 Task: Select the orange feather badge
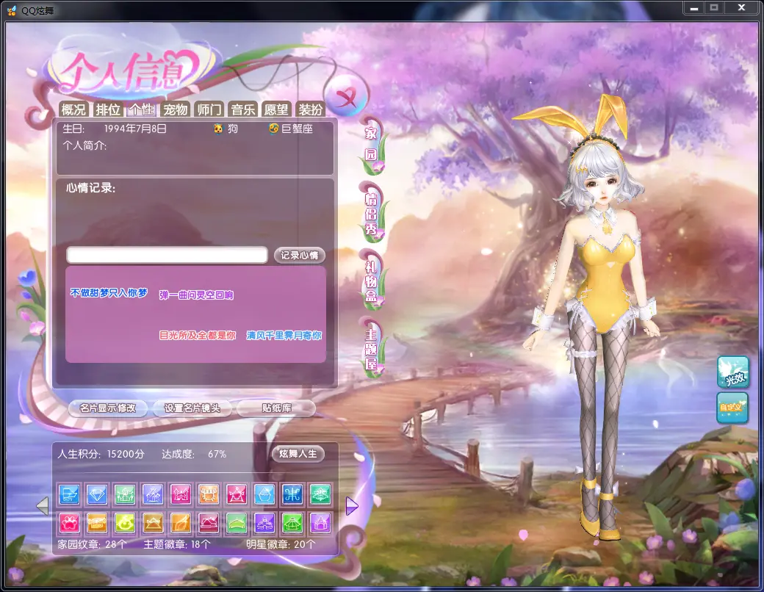181,523
